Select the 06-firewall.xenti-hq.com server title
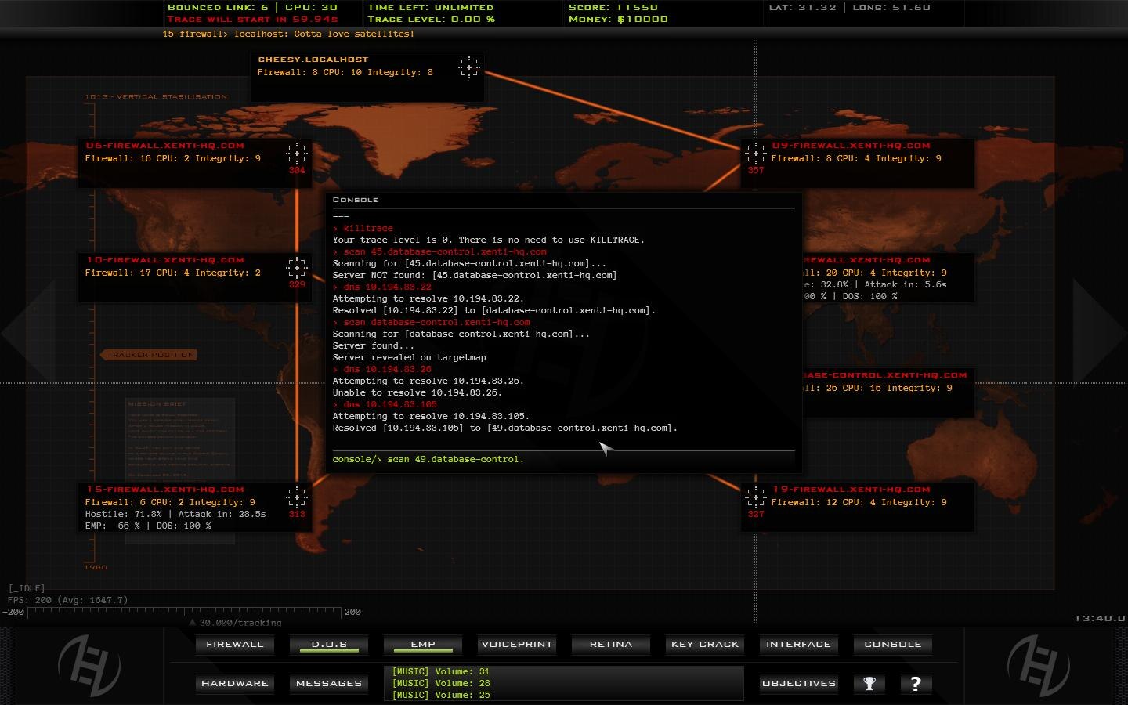The image size is (1128, 705). (165, 146)
